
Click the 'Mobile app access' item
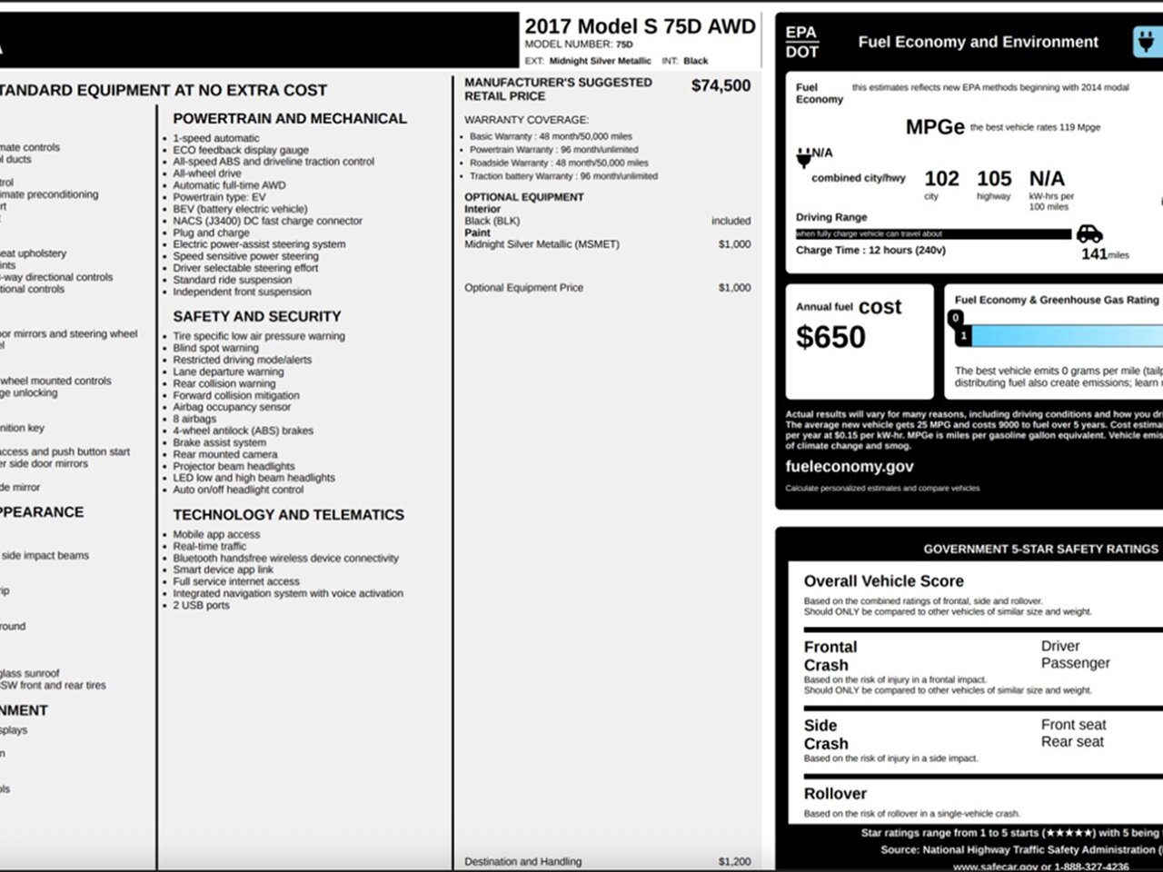point(216,534)
